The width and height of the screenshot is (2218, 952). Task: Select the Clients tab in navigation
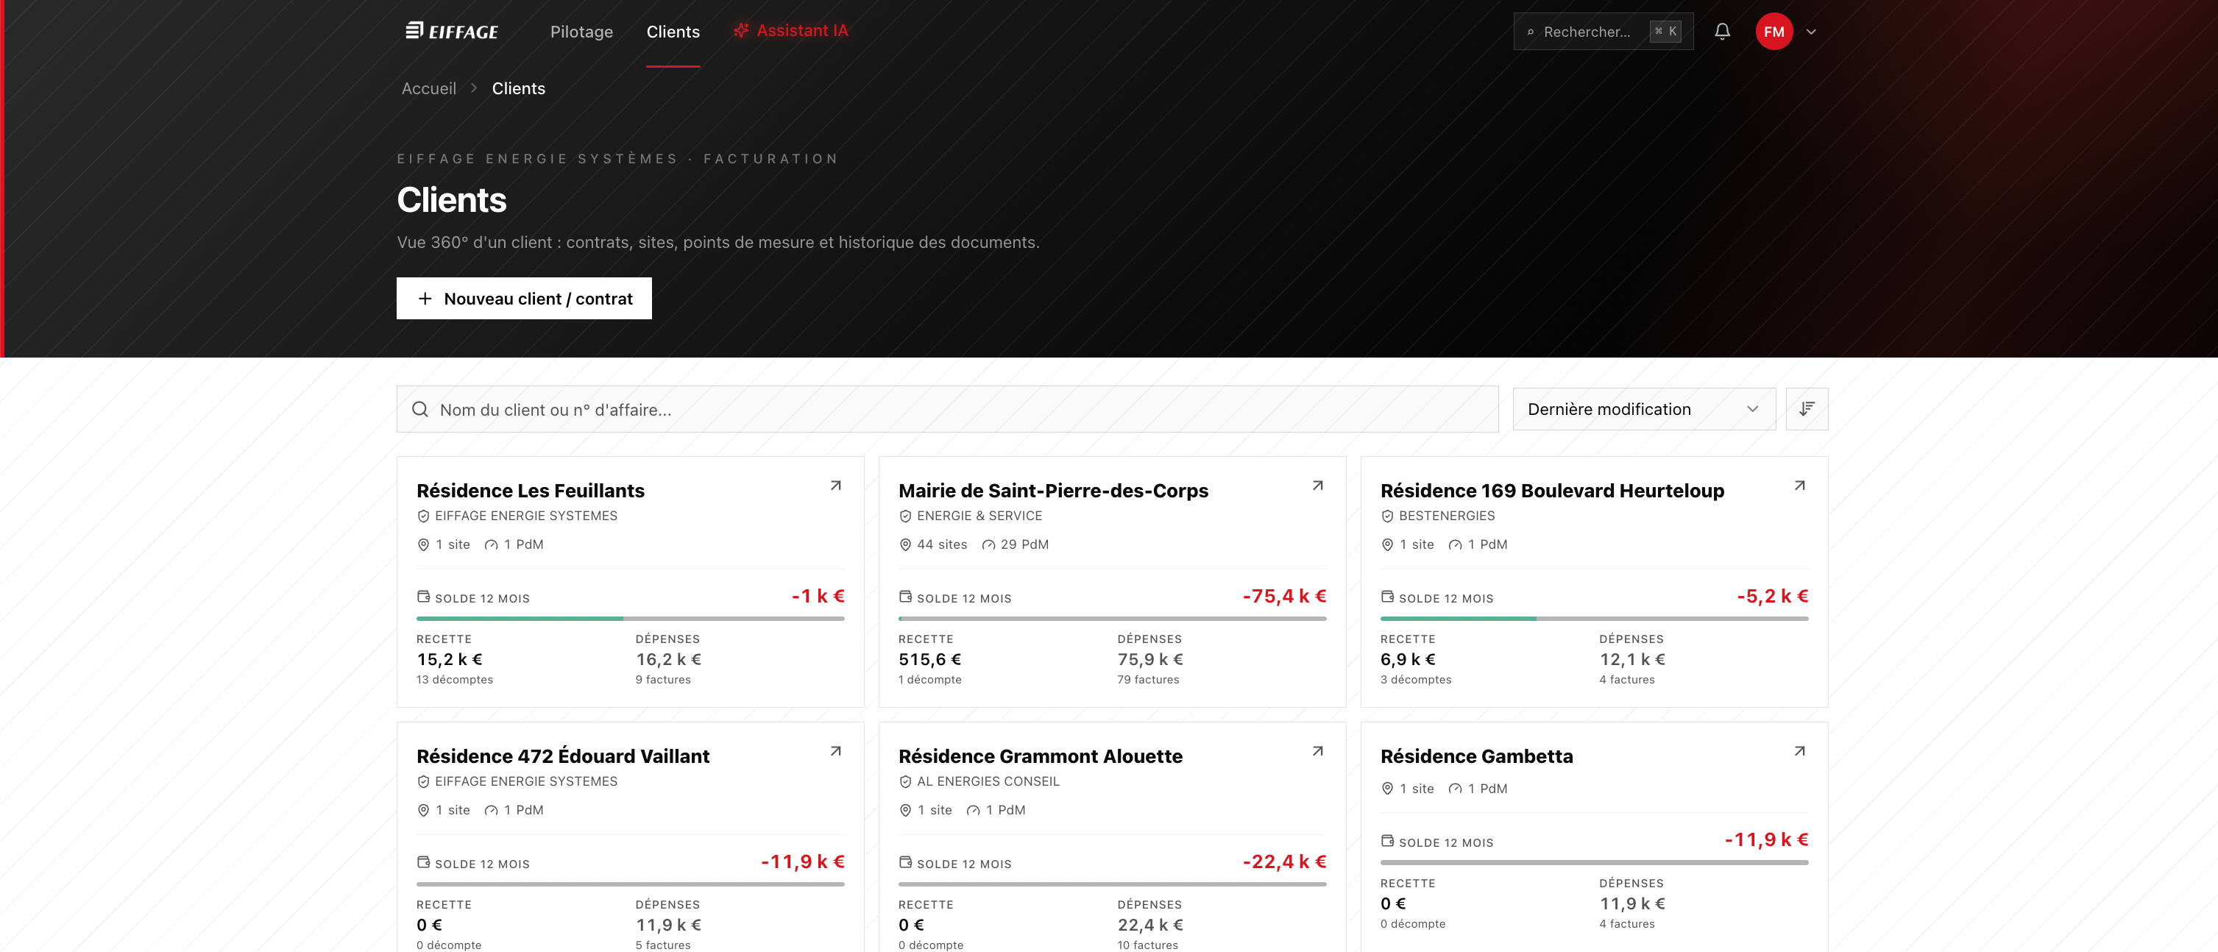click(673, 32)
